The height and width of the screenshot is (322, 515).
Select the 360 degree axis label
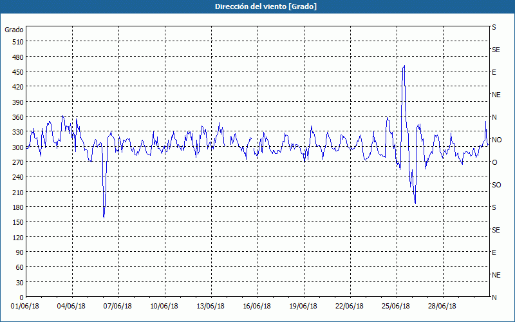[18, 117]
